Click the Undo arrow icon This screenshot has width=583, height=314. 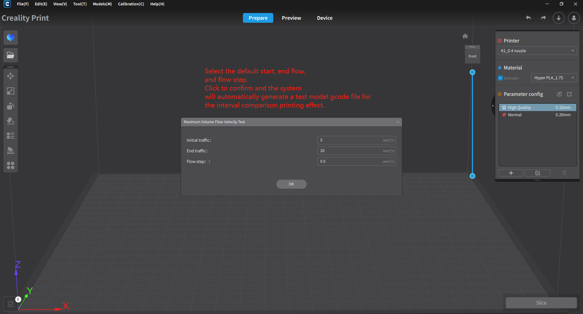pos(528,18)
